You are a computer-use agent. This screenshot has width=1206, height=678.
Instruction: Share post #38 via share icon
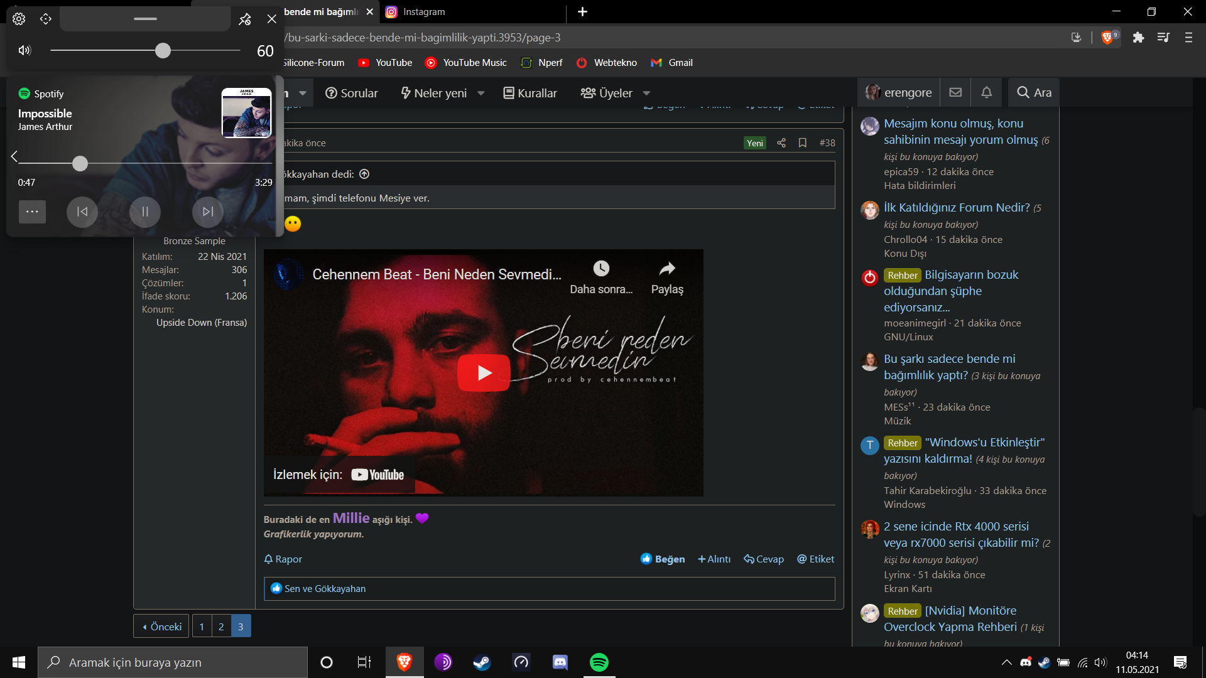781,143
